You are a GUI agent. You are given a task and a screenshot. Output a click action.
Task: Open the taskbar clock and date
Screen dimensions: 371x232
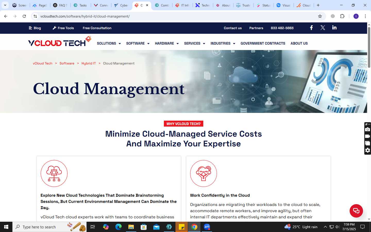349,227
